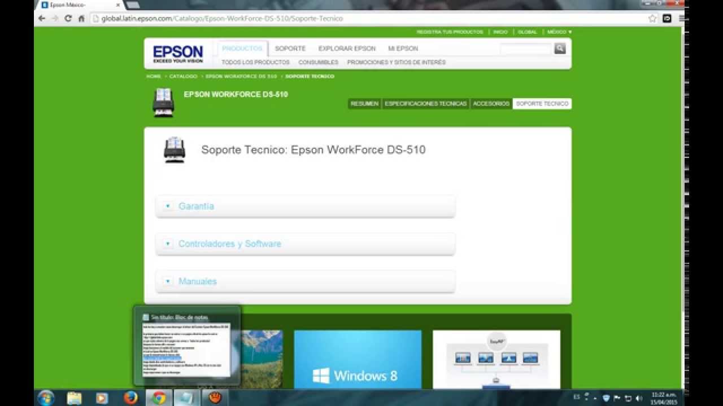Click the Notepad taskbar icon
723x406 pixels.
click(186, 398)
